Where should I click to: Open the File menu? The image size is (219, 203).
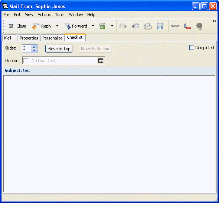coord(6,15)
